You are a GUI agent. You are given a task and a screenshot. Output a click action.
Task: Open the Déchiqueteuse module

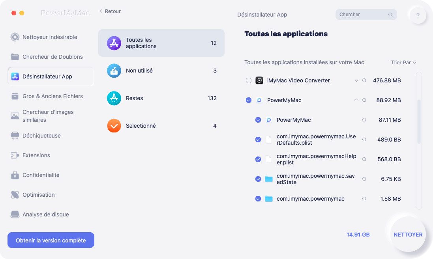click(51, 136)
